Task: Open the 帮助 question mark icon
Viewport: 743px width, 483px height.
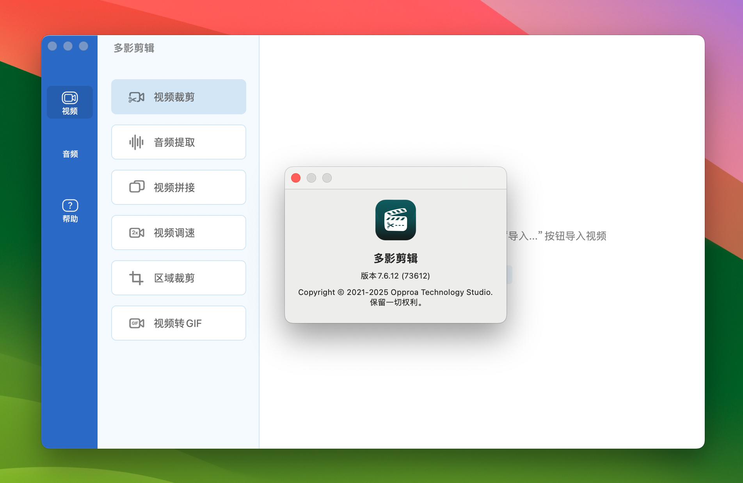Action: pos(70,205)
